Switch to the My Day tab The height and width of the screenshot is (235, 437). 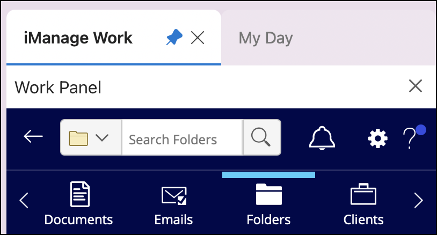coord(266,38)
